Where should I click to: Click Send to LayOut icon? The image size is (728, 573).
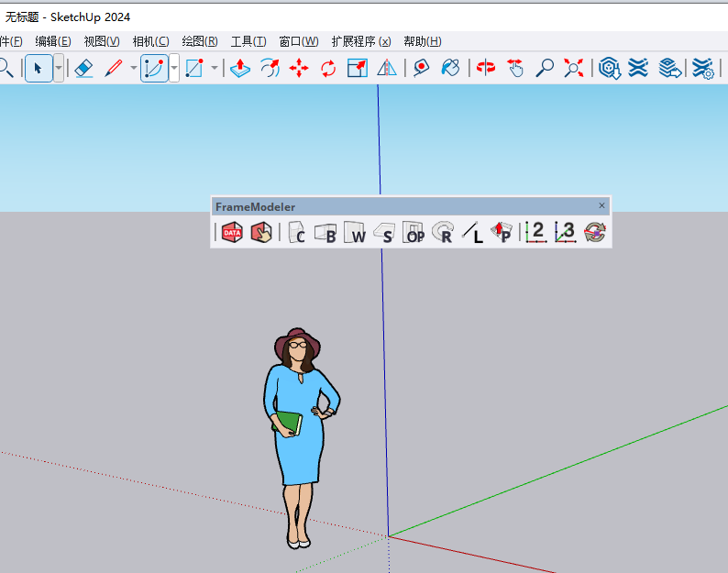tap(669, 68)
